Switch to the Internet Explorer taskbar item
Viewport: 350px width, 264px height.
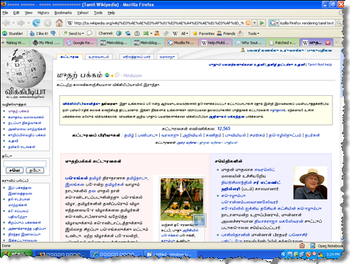click(117, 255)
